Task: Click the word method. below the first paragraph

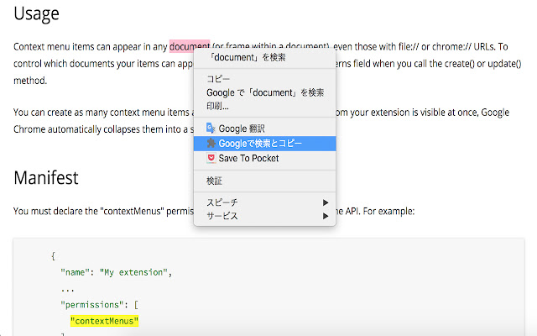Action: 30,81
